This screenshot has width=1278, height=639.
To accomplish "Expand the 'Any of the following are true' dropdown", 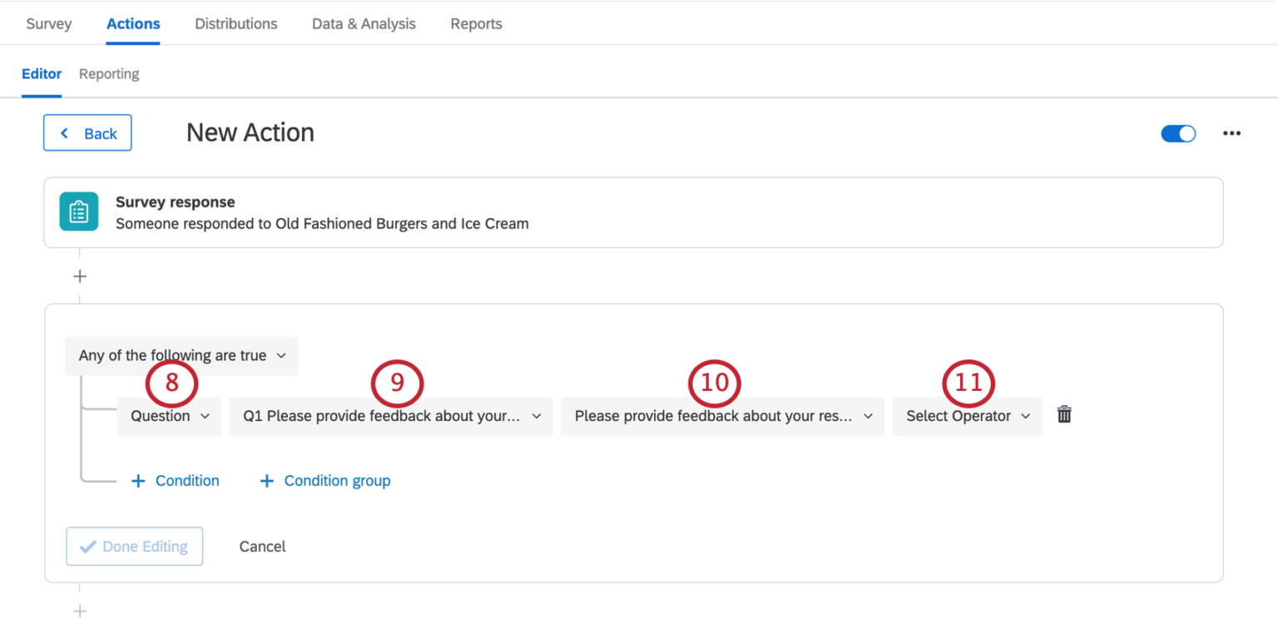I will pos(181,355).
